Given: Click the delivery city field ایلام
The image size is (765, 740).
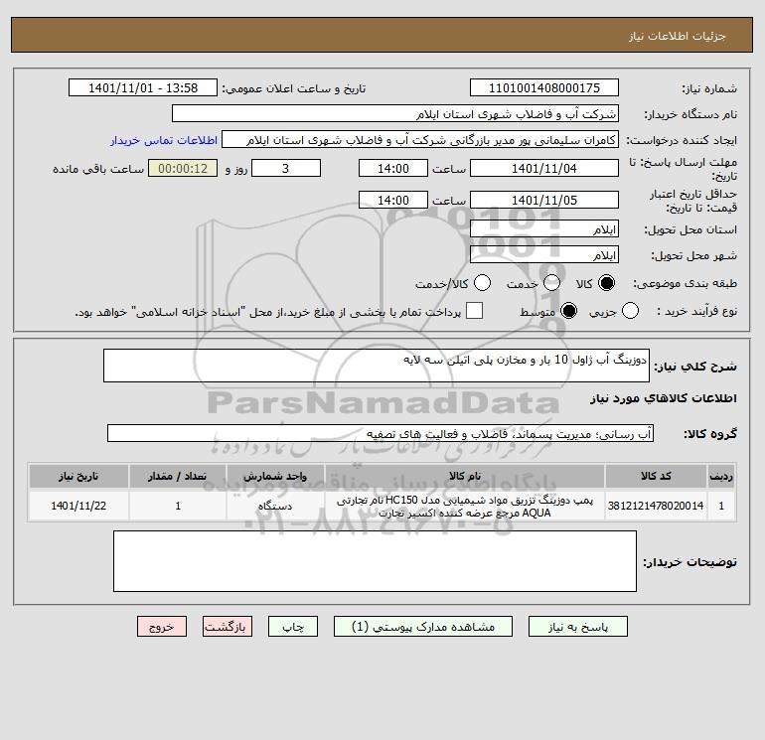Looking at the screenshot, I should [544, 254].
